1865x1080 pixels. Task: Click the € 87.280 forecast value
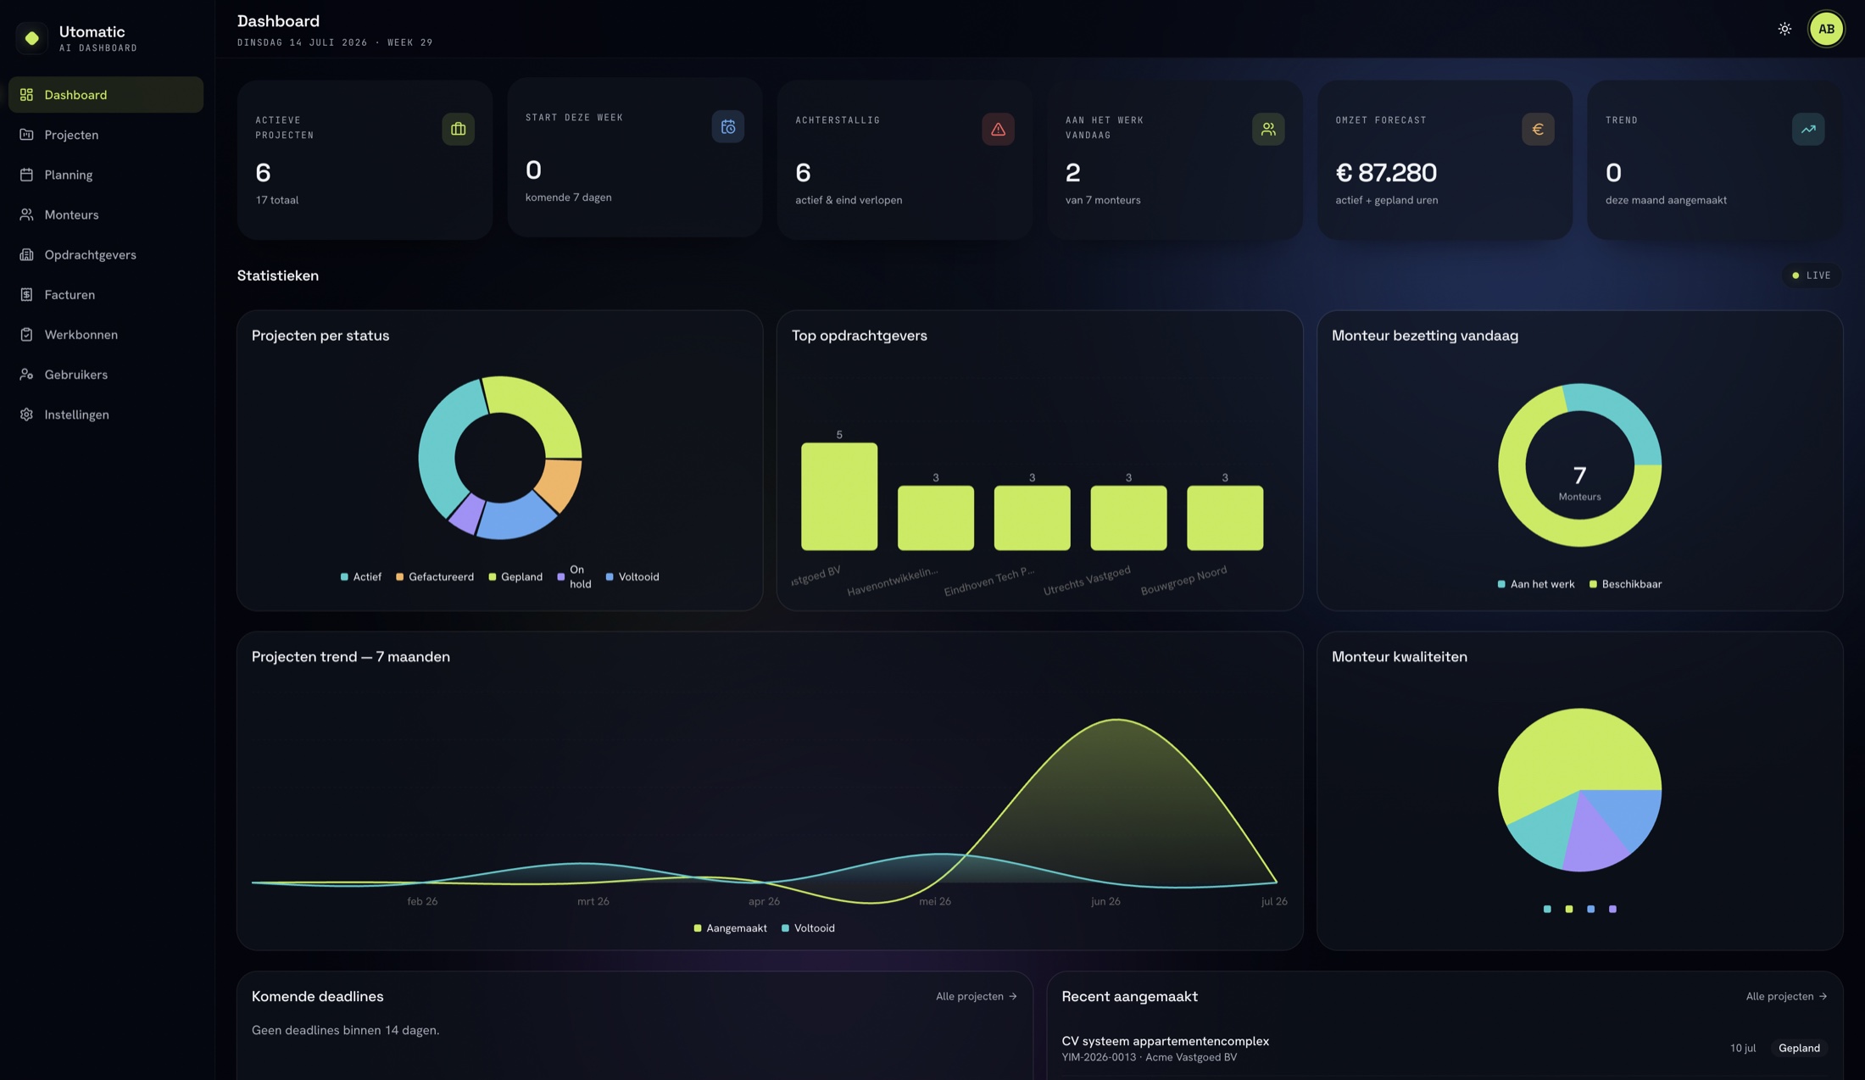click(1386, 173)
